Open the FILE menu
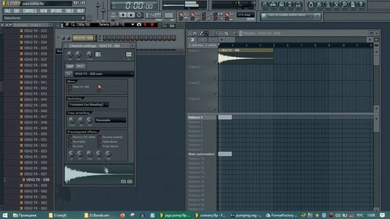 coord(8,11)
